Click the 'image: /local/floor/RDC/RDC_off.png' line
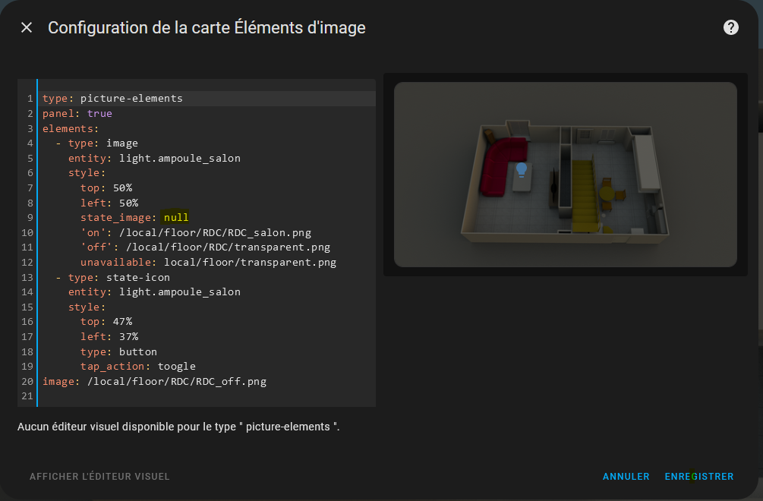Screen dimensions: 763x501 pos(154,382)
